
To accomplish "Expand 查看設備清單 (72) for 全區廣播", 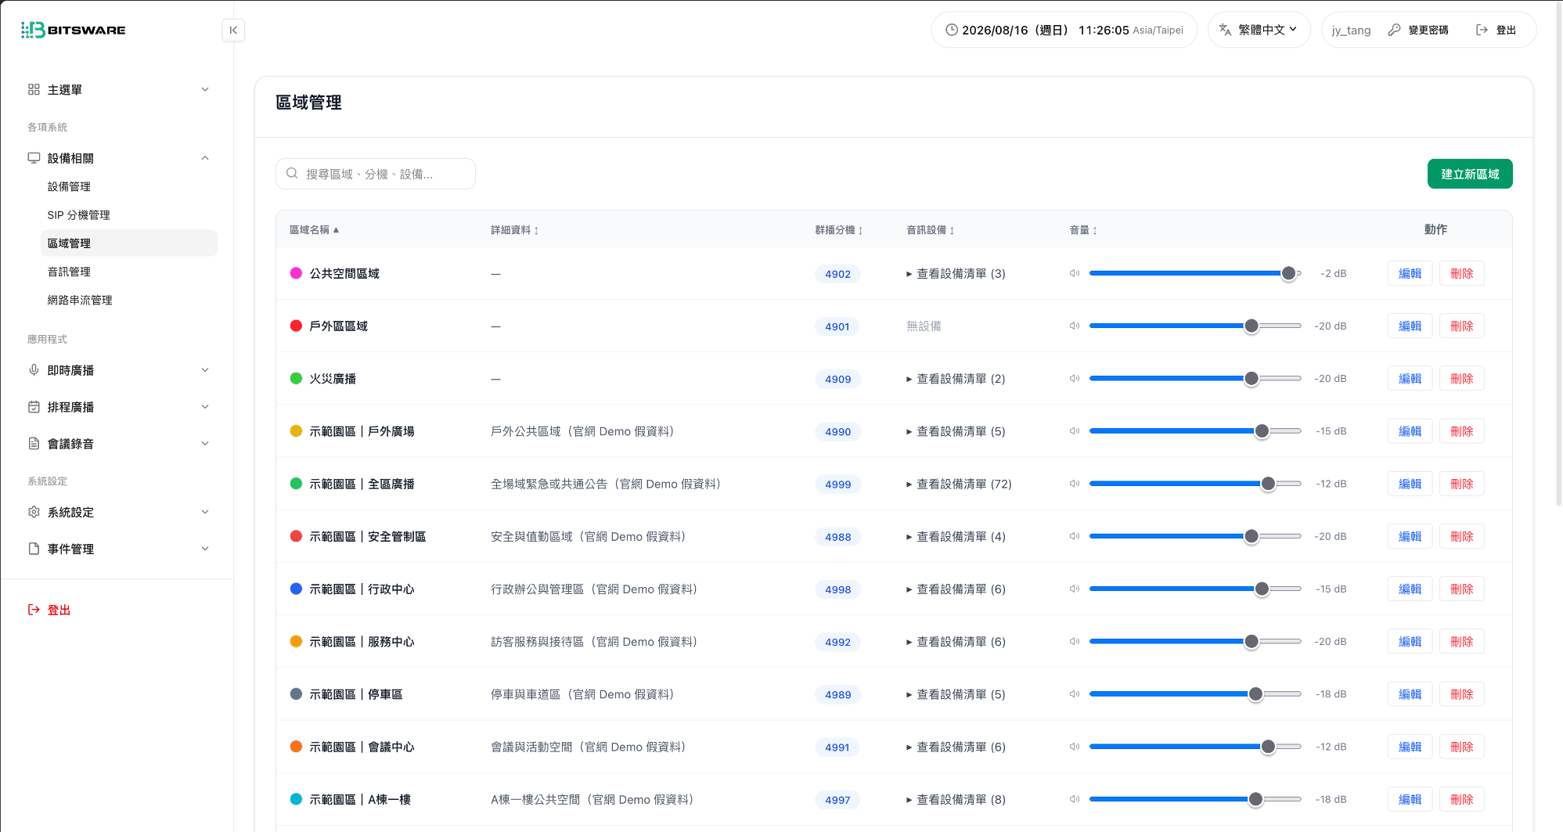I will pyautogui.click(x=959, y=484).
